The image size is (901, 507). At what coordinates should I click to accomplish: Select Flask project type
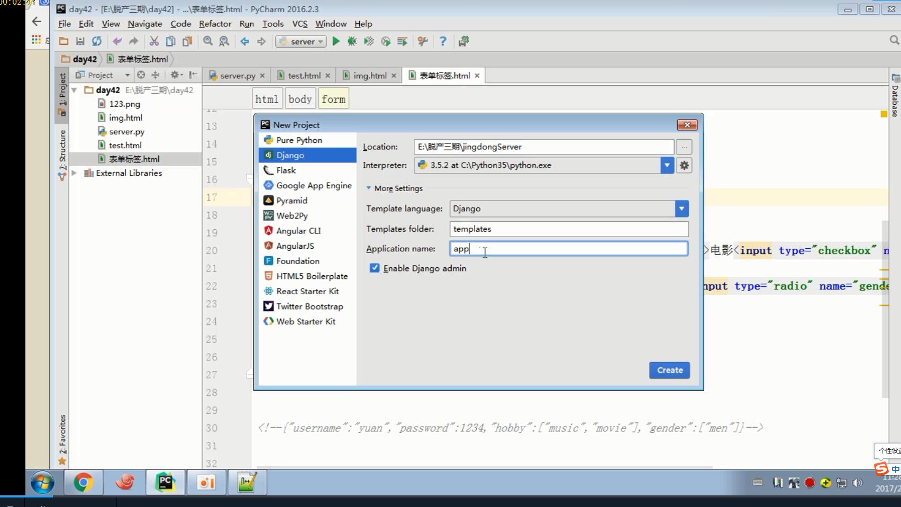pos(307,170)
